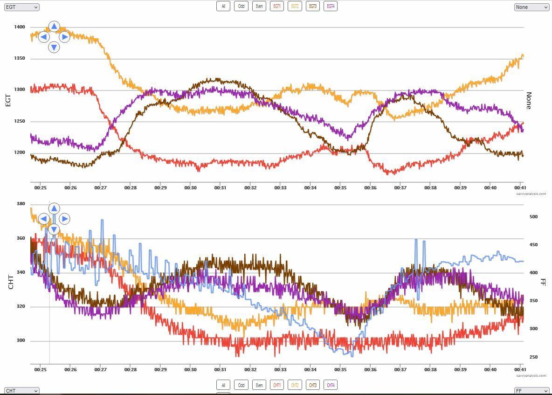Viewport: 552px width, 395px height.
Task: Show Odd CHT cylinders only
Action: click(x=241, y=385)
